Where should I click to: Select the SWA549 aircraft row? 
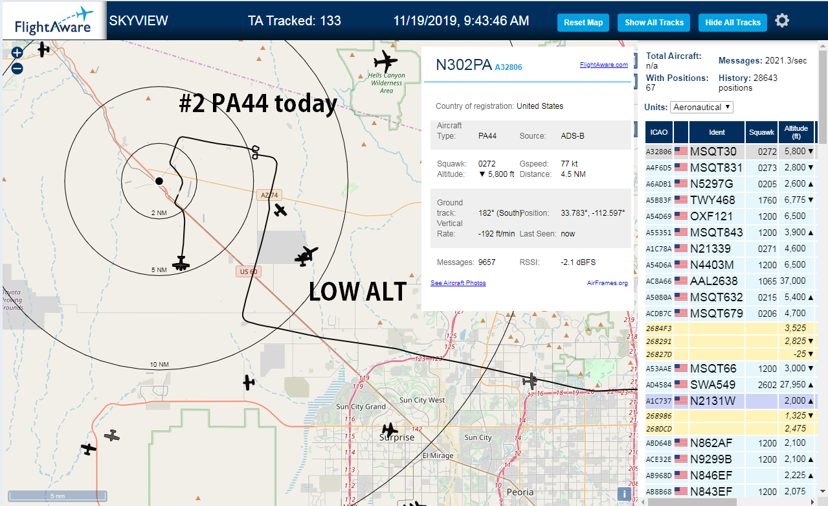730,385
